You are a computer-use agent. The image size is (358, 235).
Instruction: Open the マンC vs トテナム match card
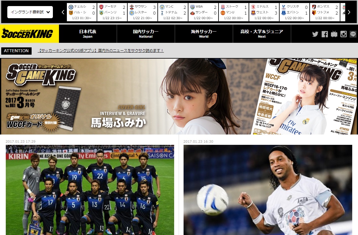point(173,12)
